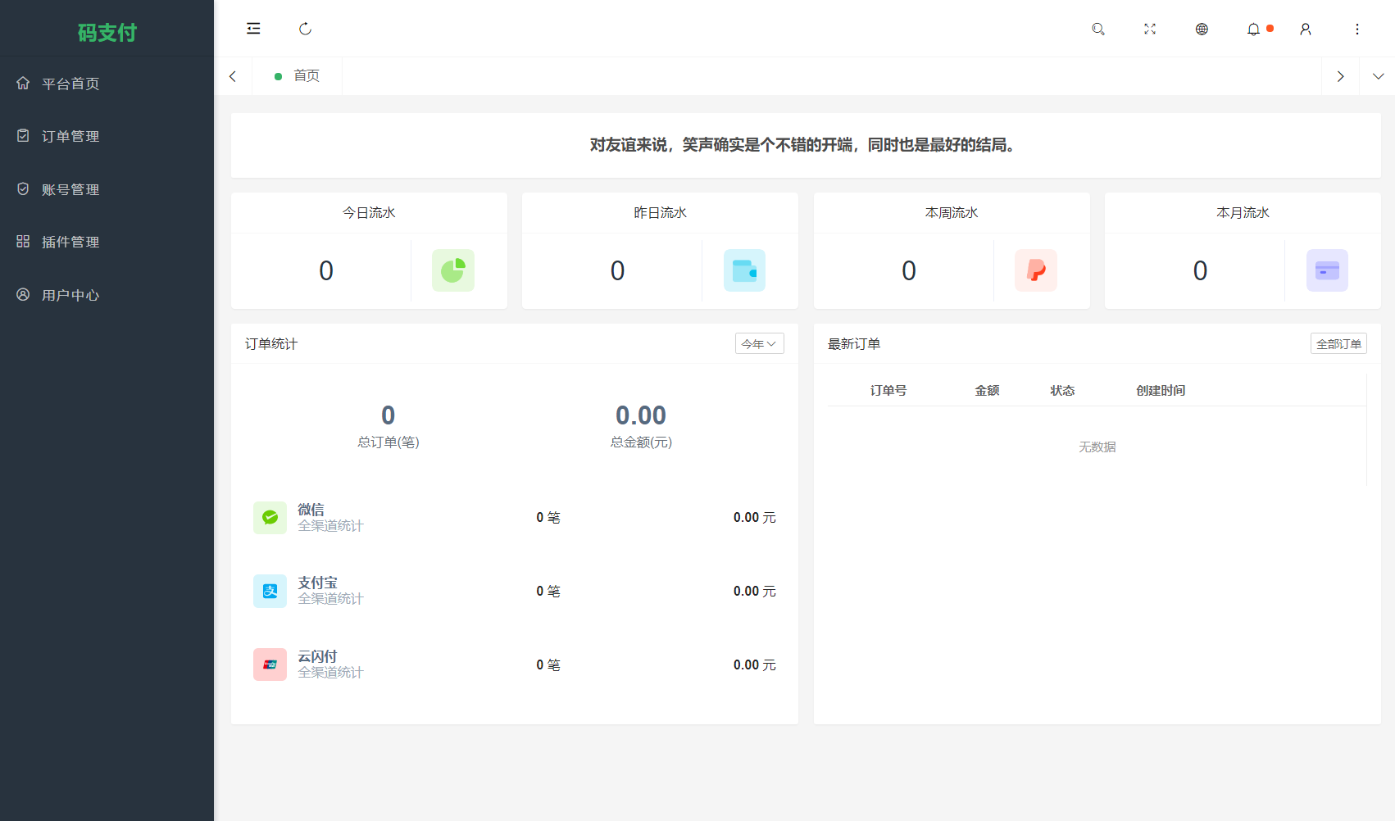
Task: Expand the tab options chevron at far right
Action: click(x=1378, y=75)
